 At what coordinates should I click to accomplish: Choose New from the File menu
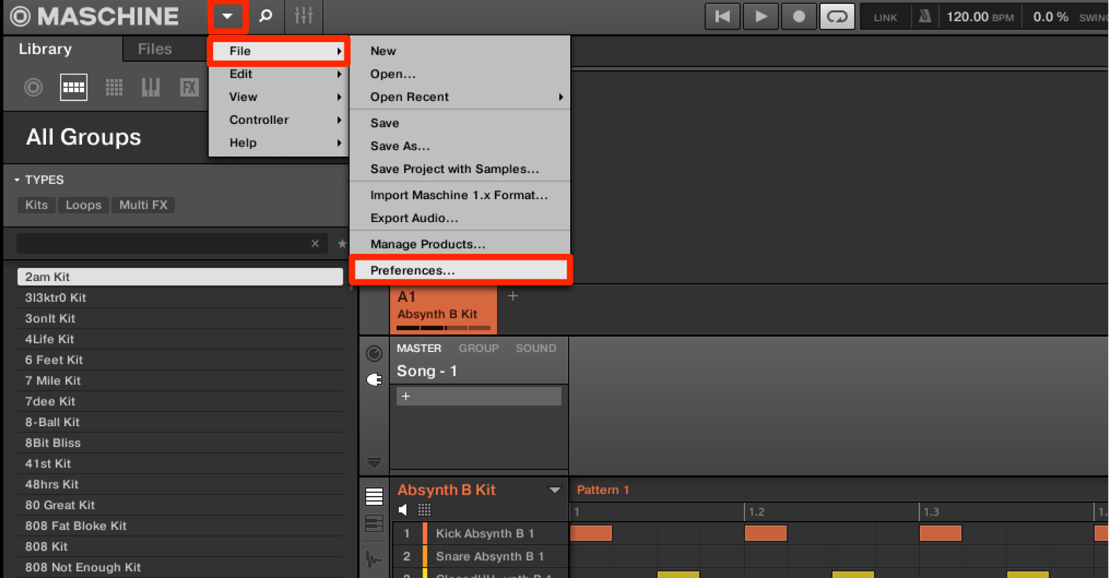460,51
